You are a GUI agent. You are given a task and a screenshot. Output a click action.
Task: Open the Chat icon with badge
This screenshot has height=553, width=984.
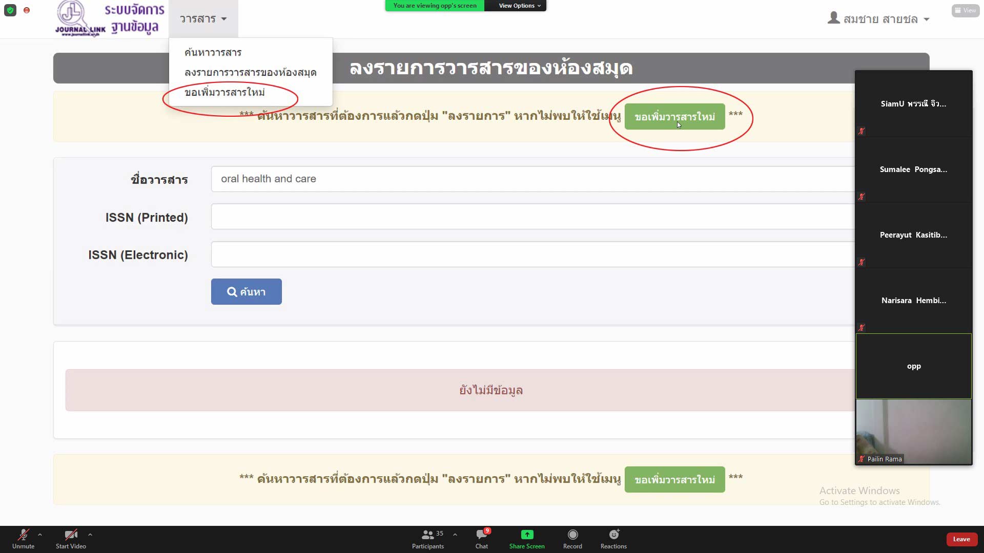[x=482, y=535]
